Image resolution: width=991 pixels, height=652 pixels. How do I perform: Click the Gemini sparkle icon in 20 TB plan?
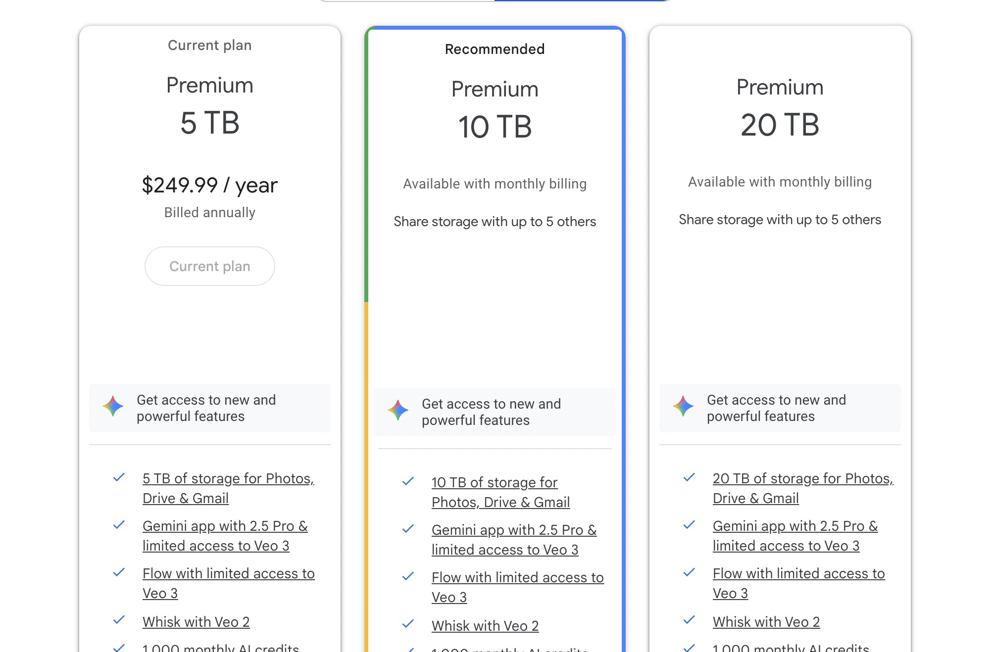point(683,407)
